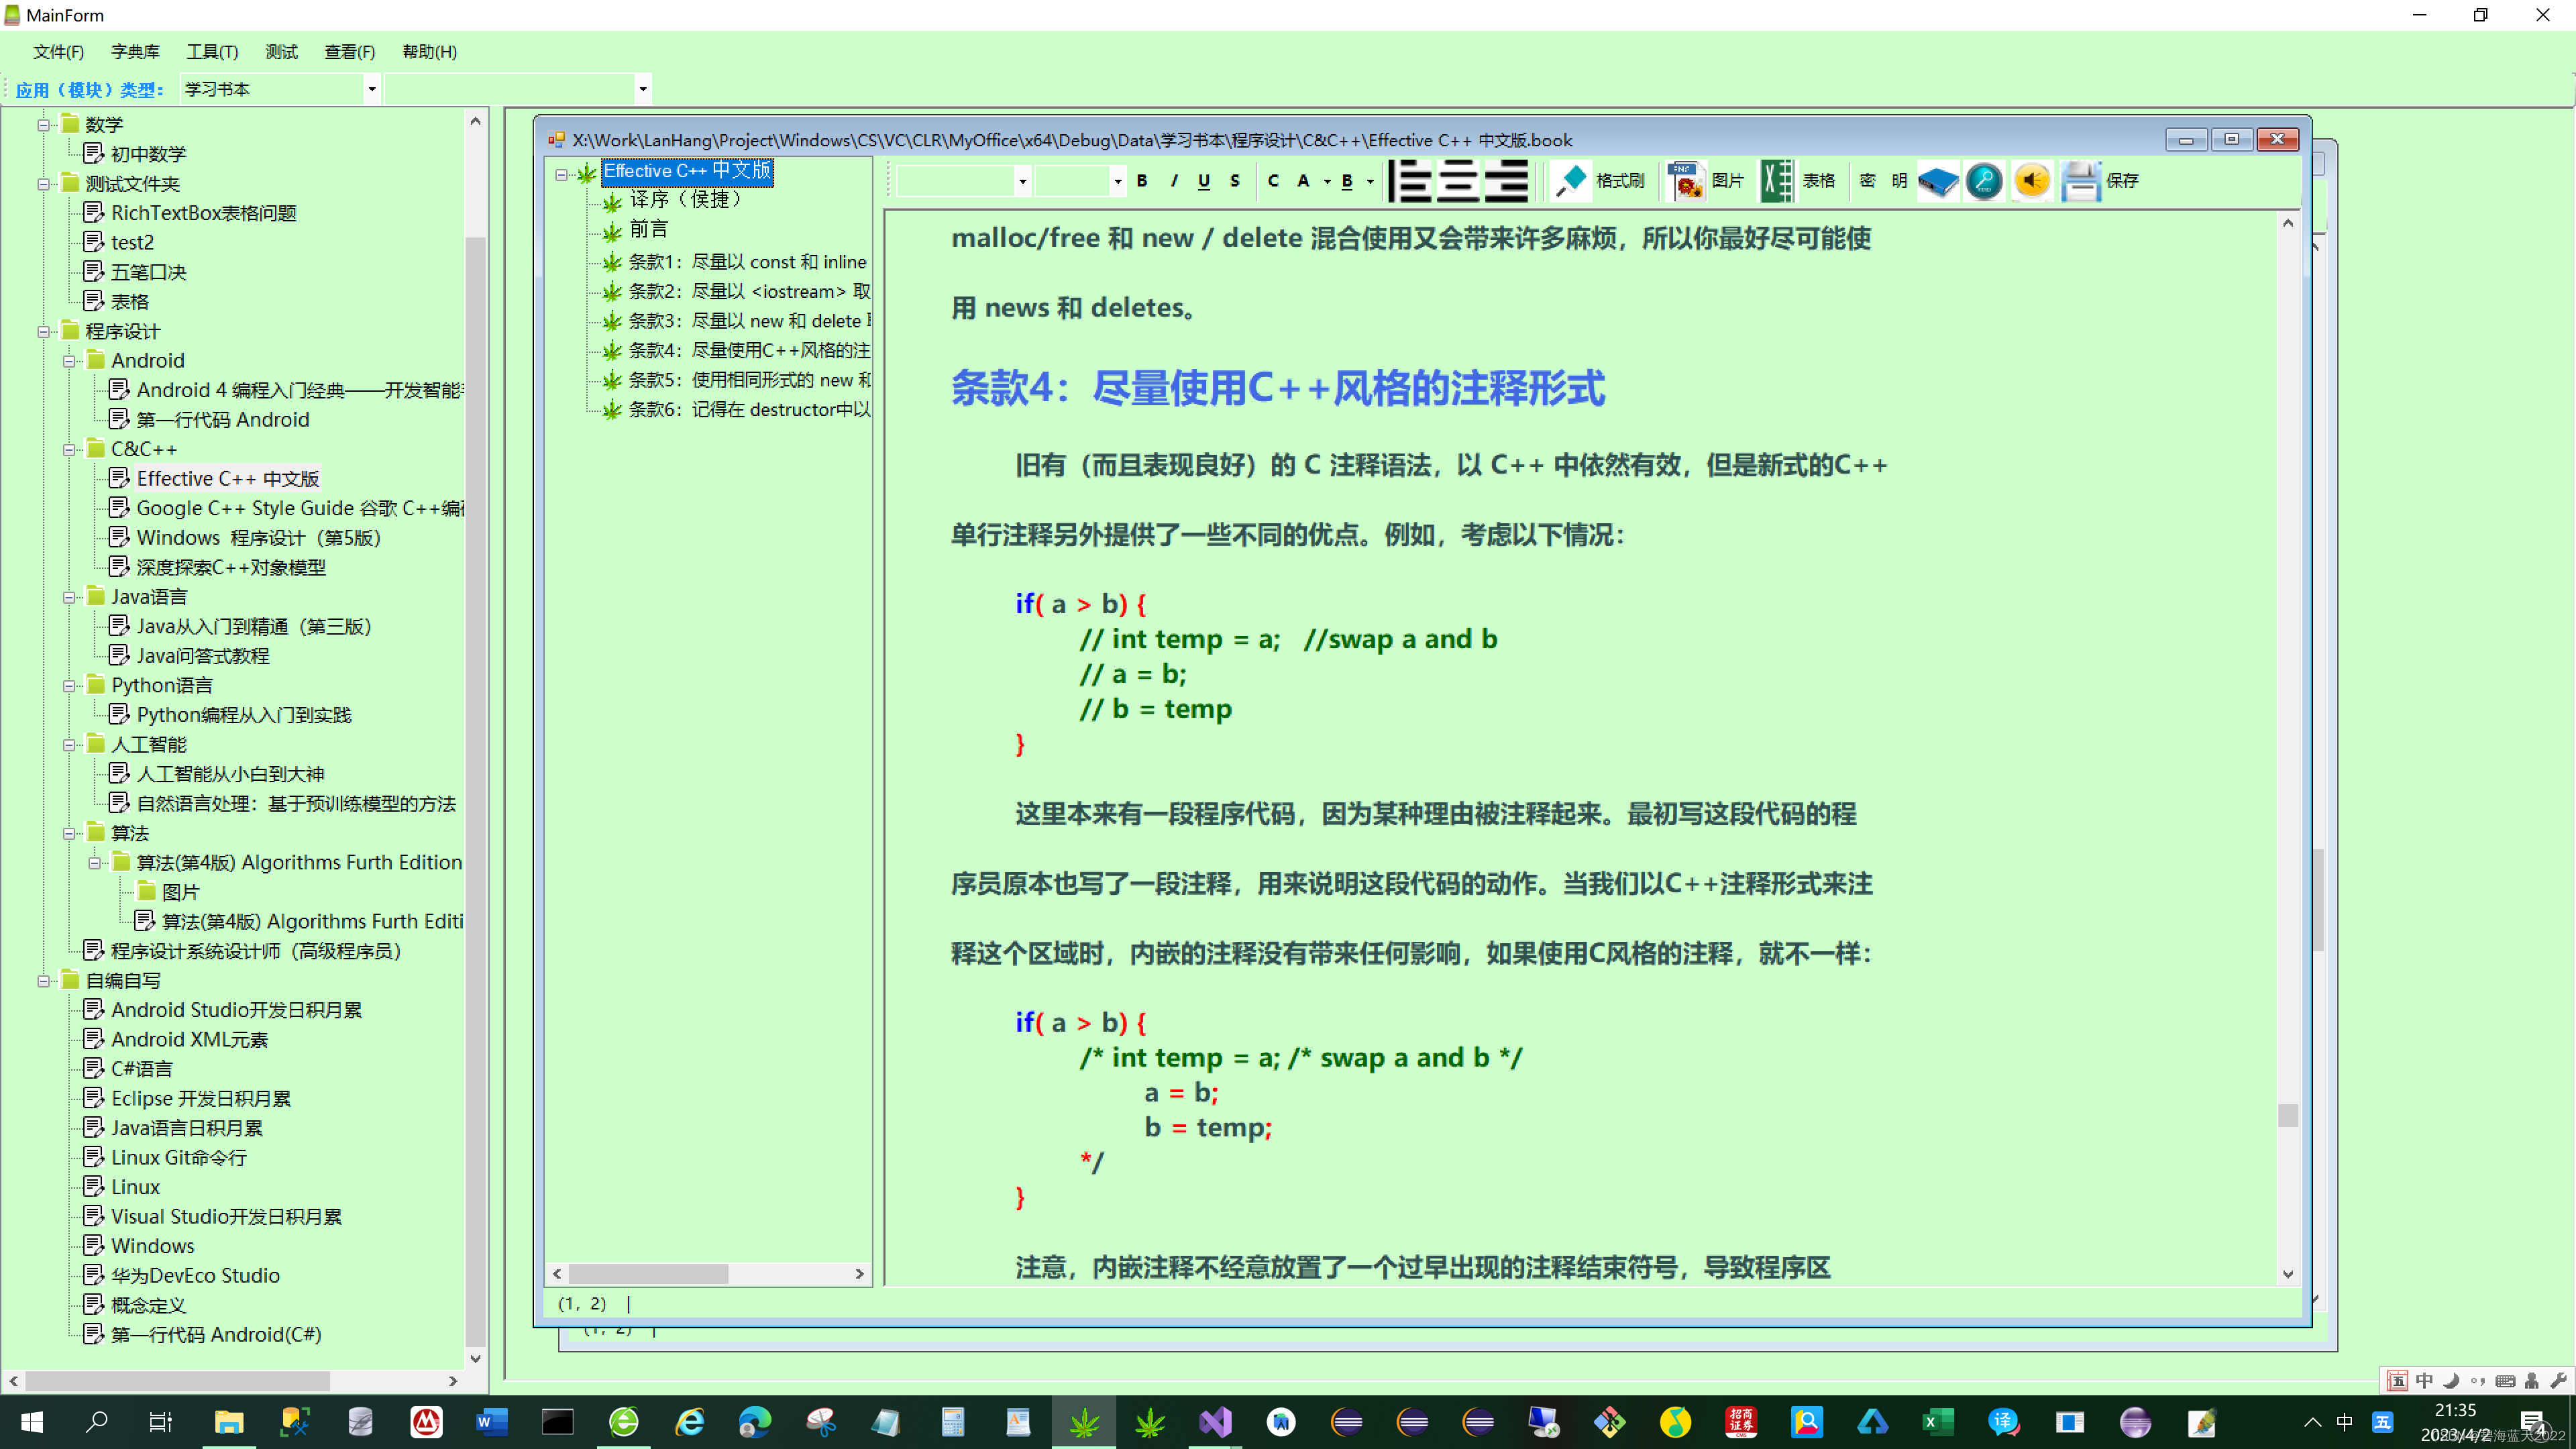Save the book with printer icon
The height and width of the screenshot is (1449, 2576).
point(2080,181)
